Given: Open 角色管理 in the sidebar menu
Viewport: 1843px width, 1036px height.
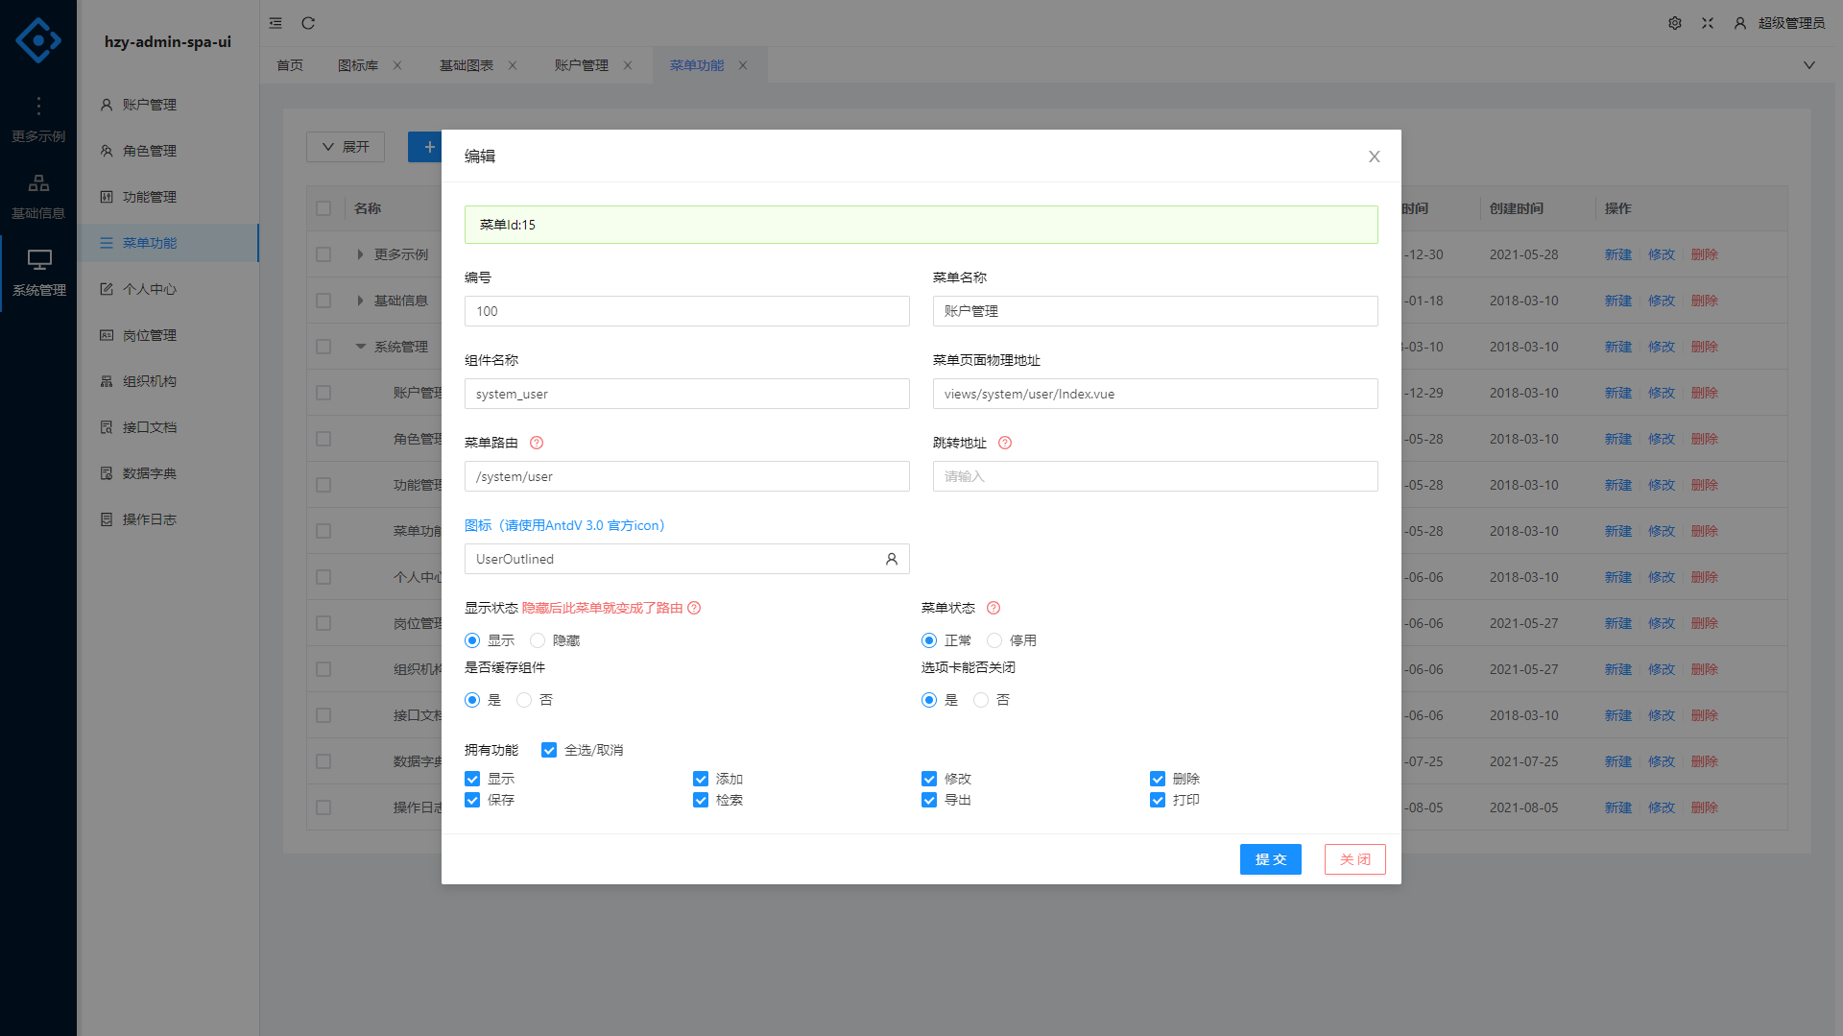Looking at the screenshot, I should [x=150, y=151].
